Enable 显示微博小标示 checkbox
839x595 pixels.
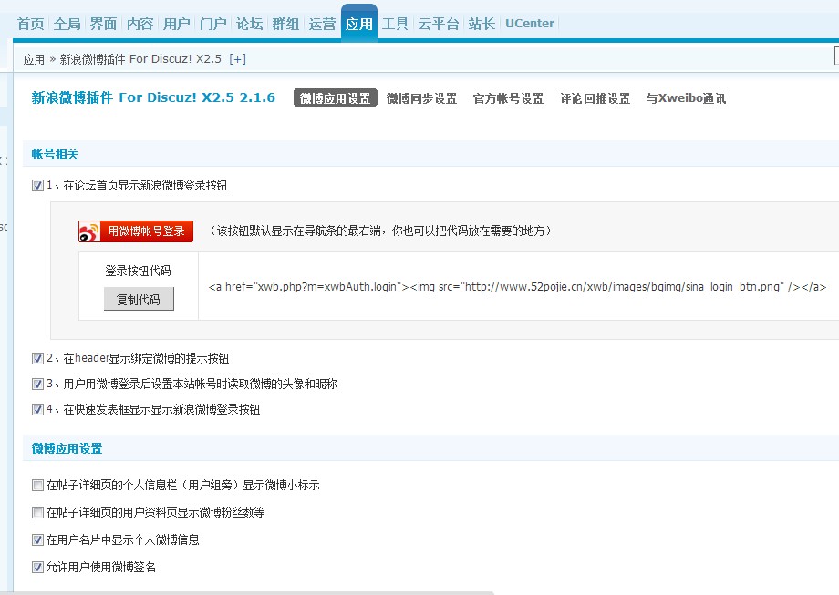click(x=37, y=486)
